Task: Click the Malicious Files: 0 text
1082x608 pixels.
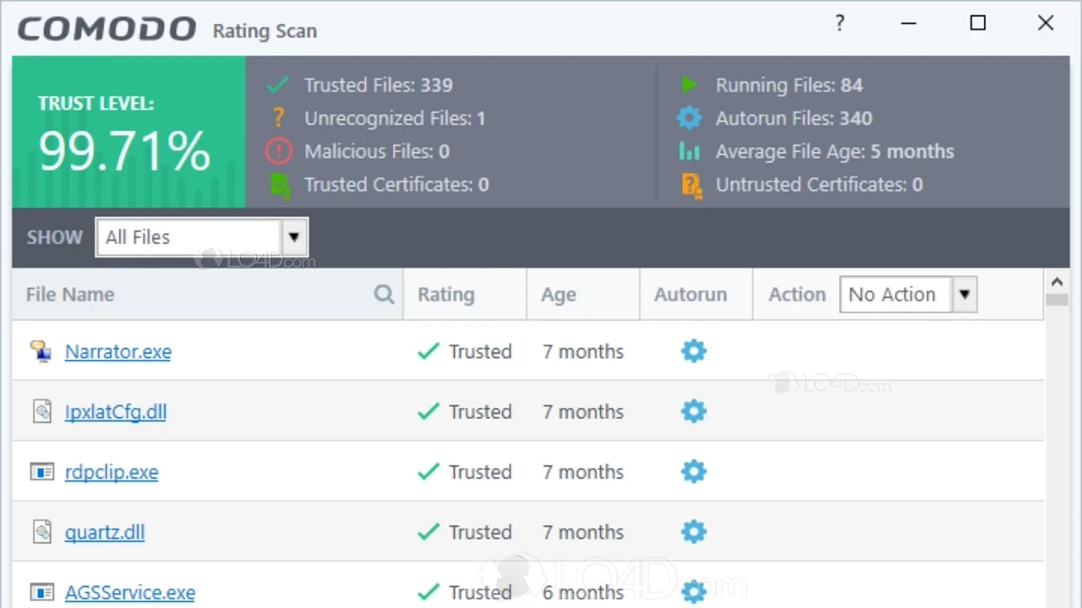Action: point(377,152)
